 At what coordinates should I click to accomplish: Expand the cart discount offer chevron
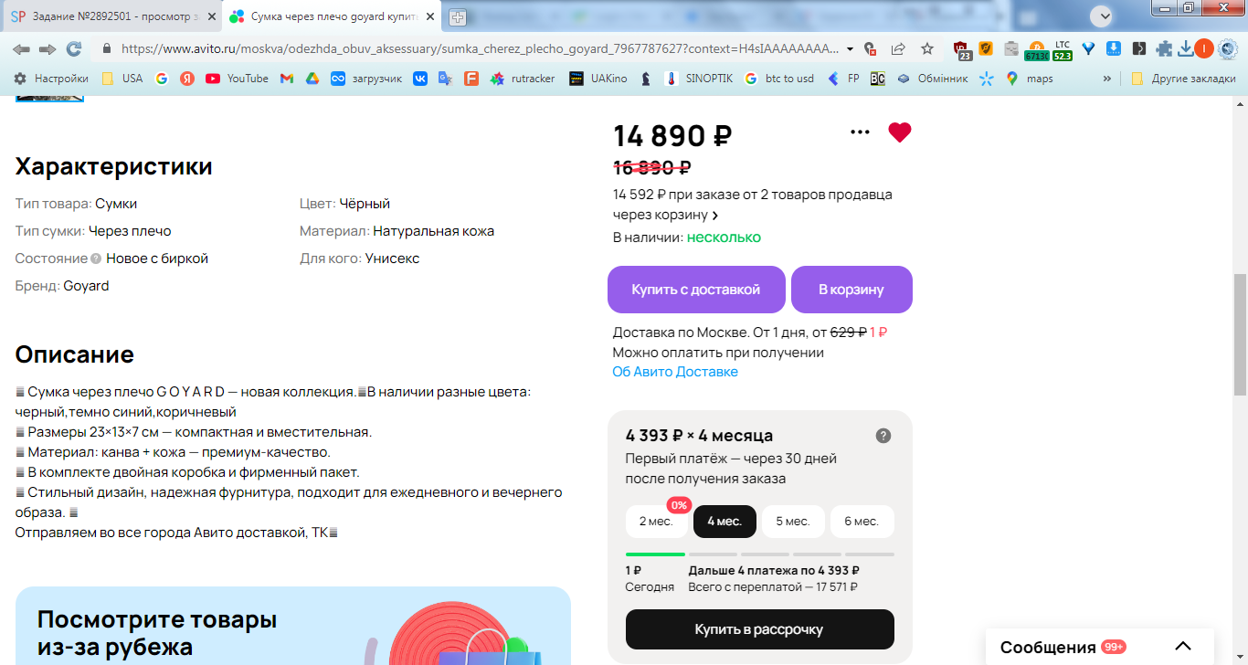point(714,216)
